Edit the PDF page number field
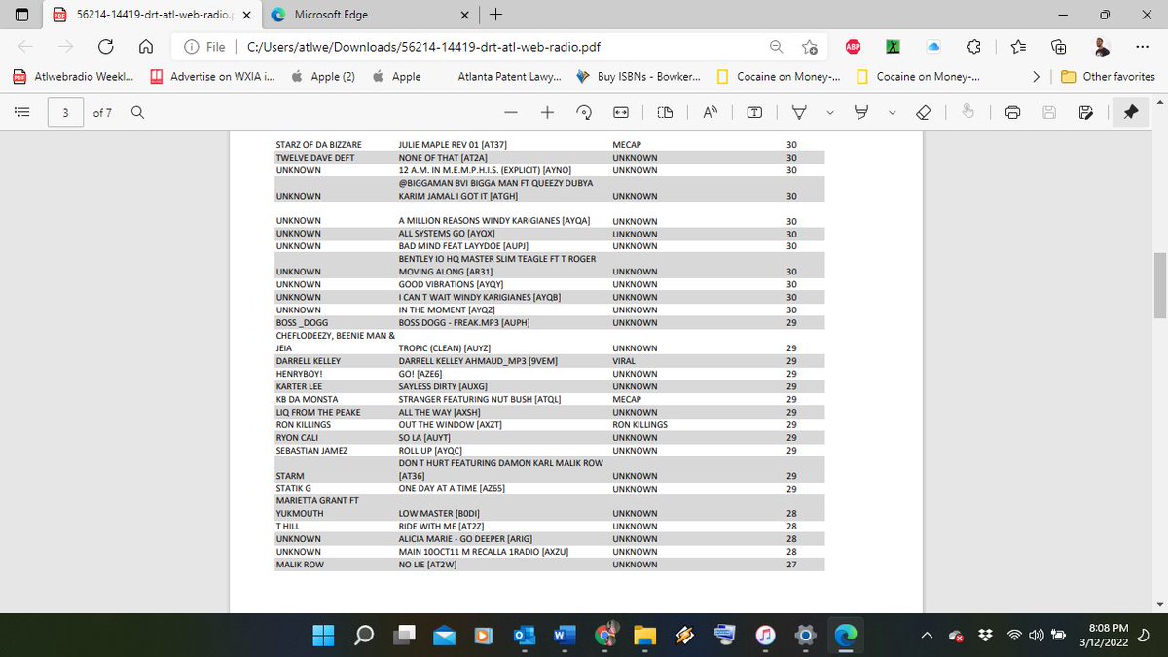Viewport: 1168px width, 657px height. 65,113
